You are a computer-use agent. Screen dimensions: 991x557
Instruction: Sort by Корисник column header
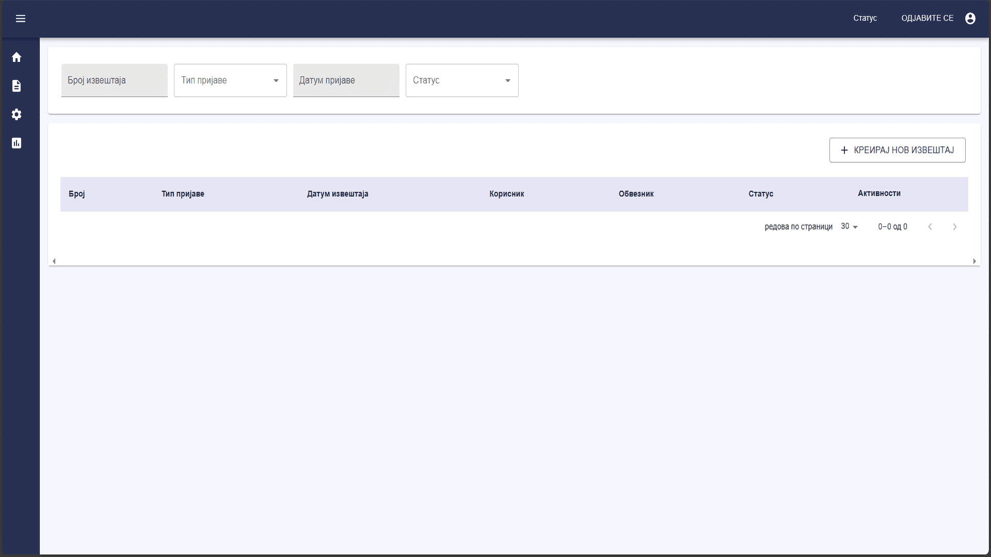(x=506, y=194)
